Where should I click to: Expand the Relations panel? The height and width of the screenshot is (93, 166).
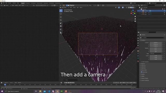[143, 64]
